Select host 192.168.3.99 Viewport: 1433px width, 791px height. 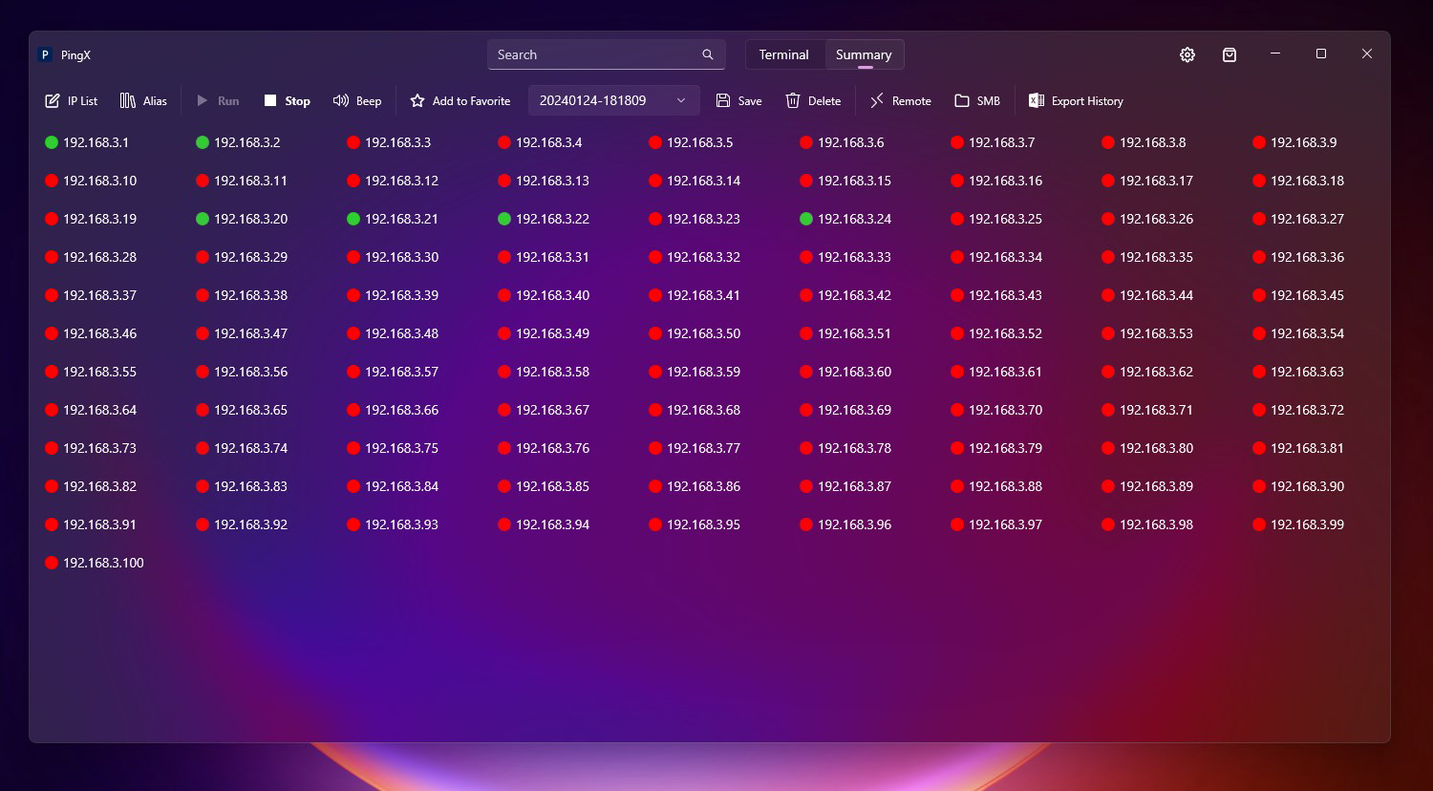(1298, 524)
